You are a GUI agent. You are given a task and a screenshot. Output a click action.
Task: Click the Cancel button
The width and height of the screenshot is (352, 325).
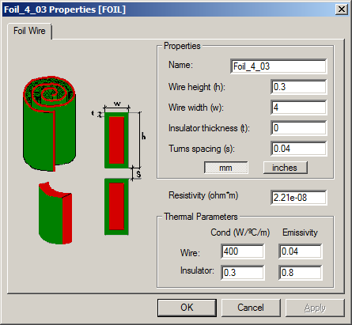coord(251,308)
